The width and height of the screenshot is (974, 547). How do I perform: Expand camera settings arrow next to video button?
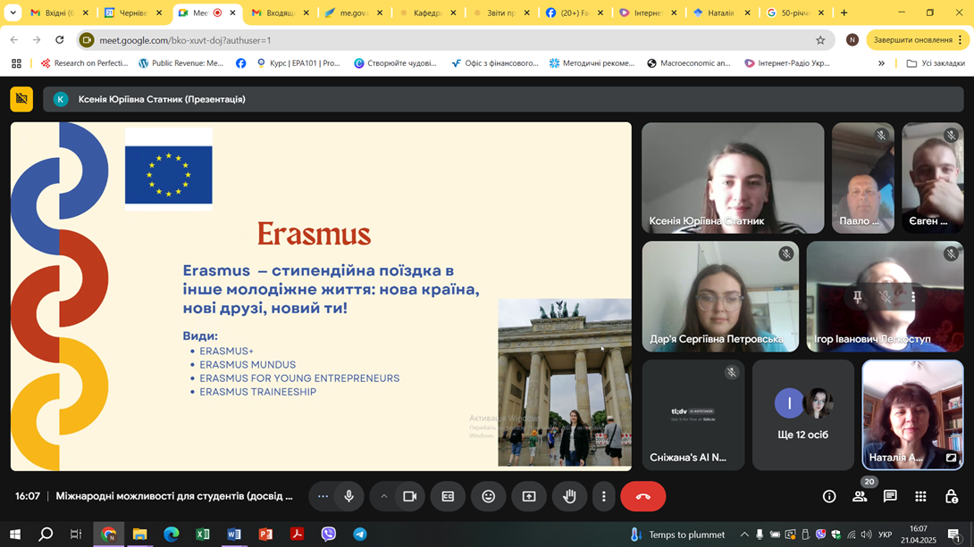[x=383, y=496]
